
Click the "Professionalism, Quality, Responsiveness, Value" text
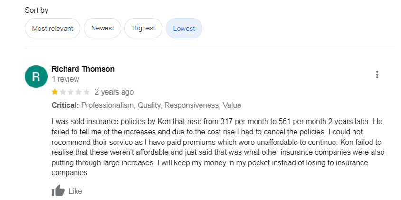[162, 105]
